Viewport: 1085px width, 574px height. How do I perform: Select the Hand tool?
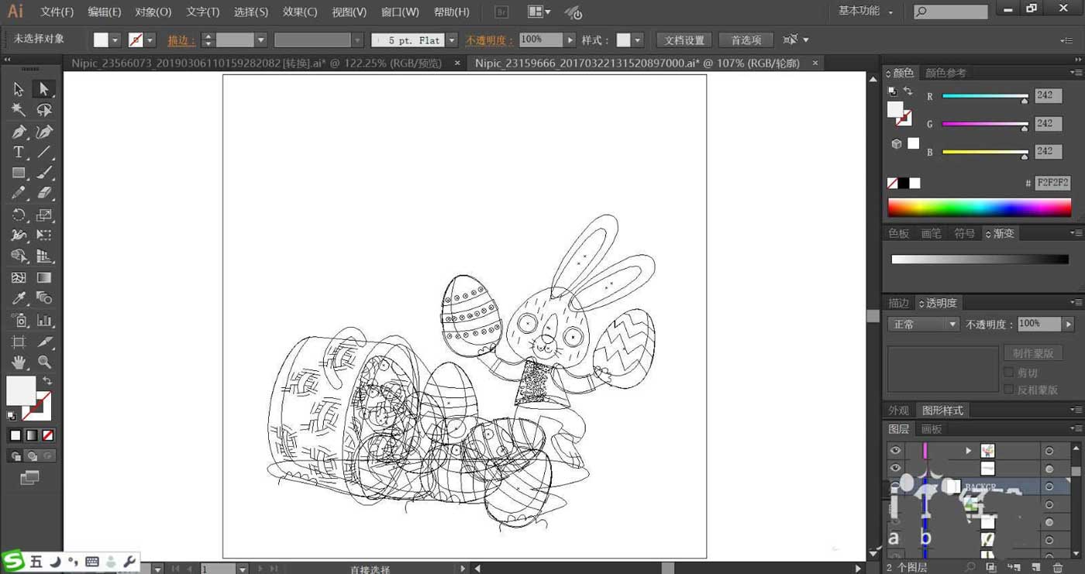19,362
